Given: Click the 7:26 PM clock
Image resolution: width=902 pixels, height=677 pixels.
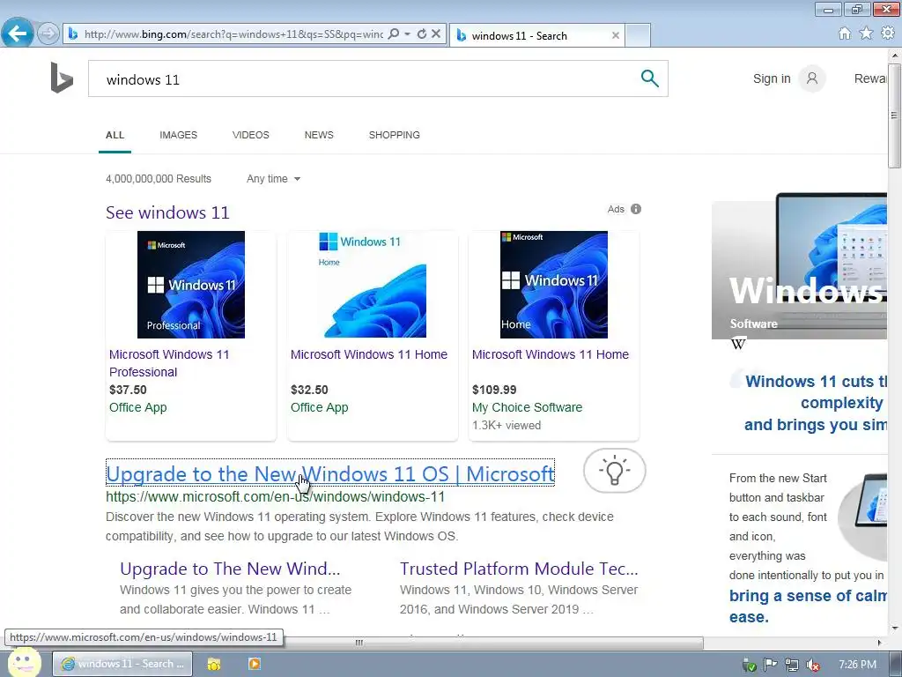Looking at the screenshot, I should pyautogui.click(x=857, y=665).
